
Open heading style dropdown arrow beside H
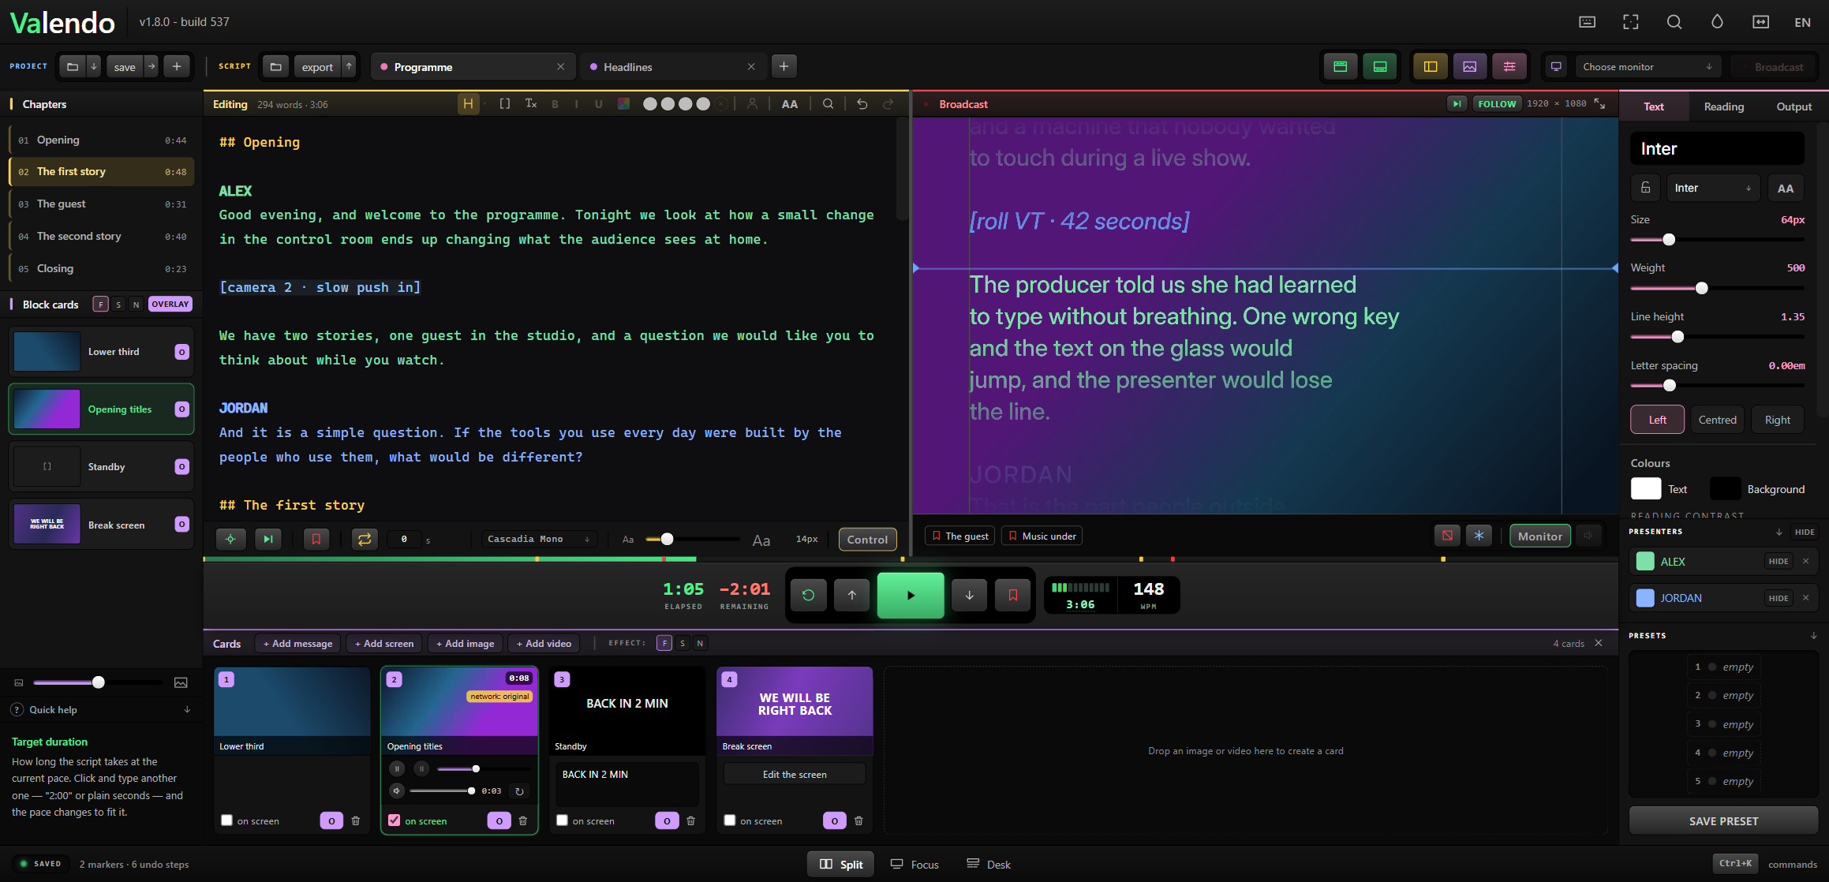coord(484,104)
